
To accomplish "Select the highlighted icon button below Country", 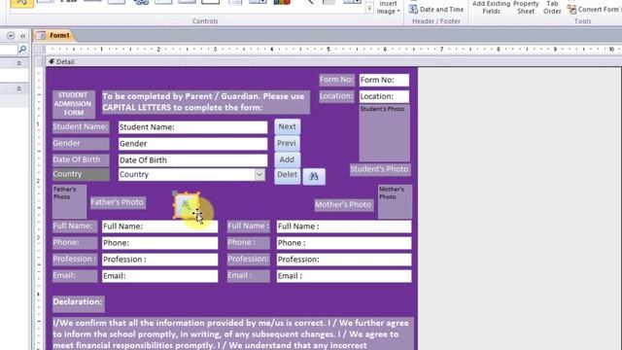I will [186, 205].
